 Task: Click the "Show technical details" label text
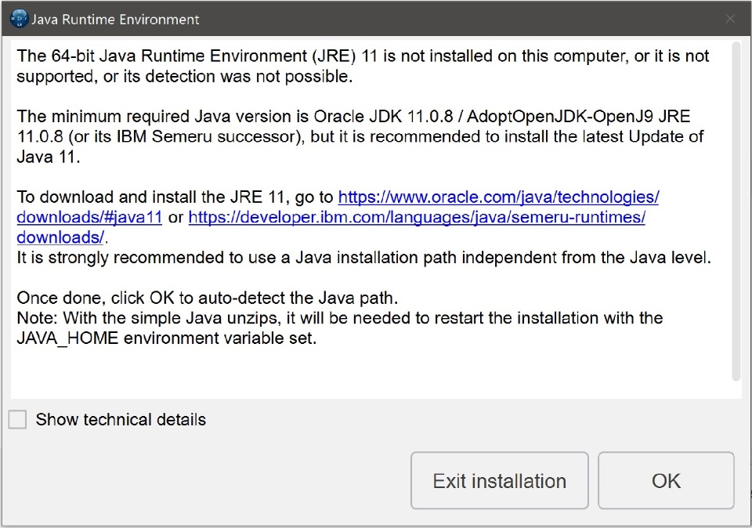121,420
